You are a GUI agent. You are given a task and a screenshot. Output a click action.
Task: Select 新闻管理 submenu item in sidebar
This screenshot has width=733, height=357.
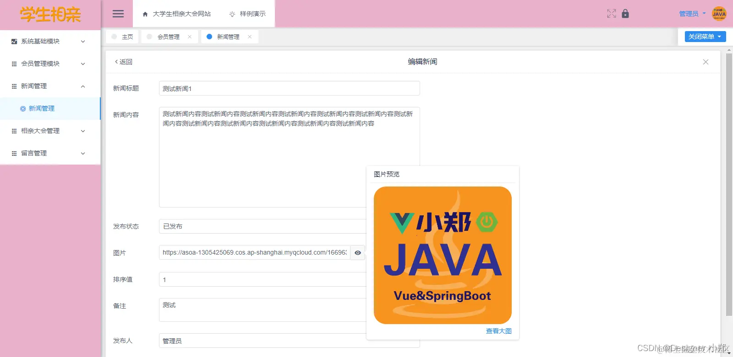50,108
